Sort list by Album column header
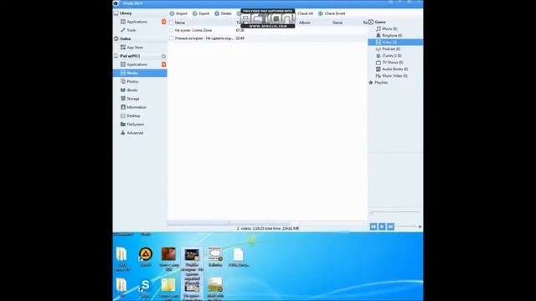The image size is (536, 301). pyautogui.click(x=305, y=23)
